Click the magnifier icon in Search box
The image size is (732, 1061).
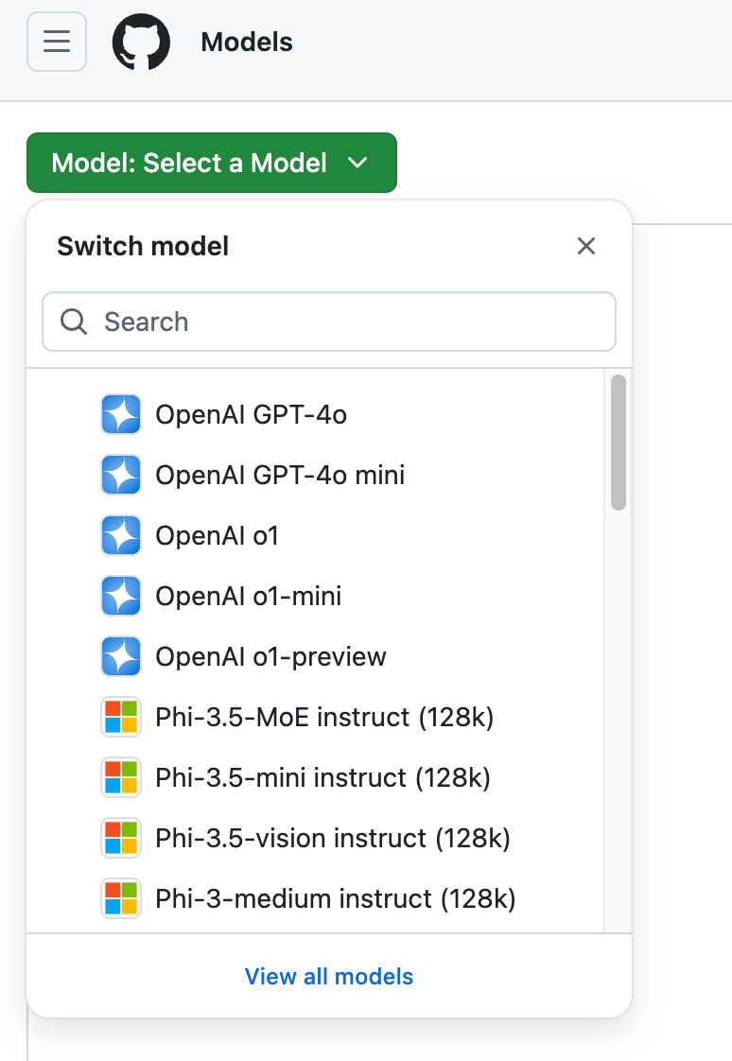[x=74, y=322]
